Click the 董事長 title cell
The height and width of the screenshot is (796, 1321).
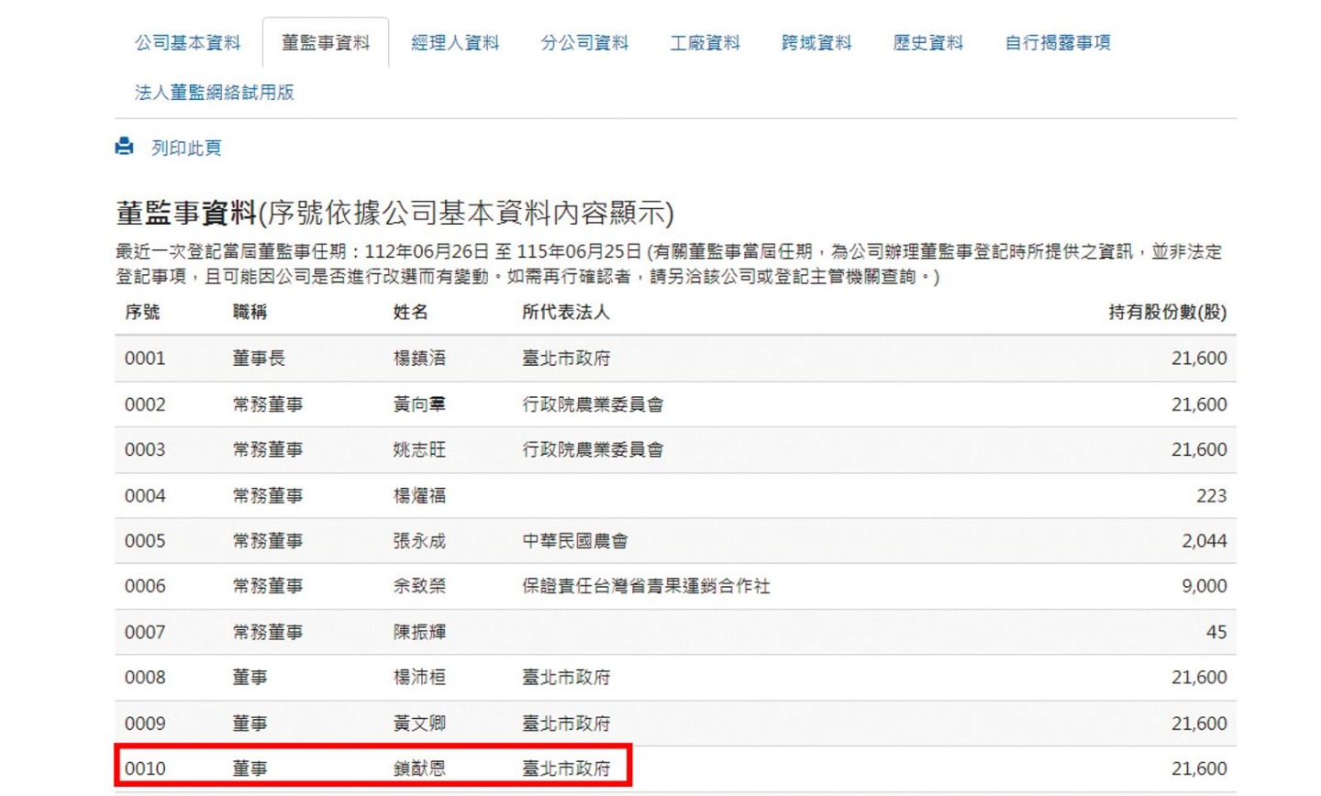tap(259, 358)
